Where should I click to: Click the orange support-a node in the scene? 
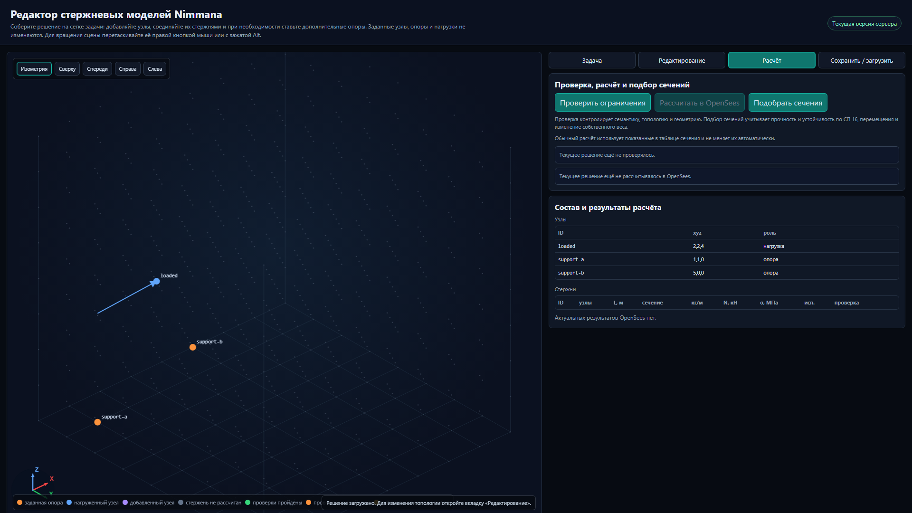point(97,422)
